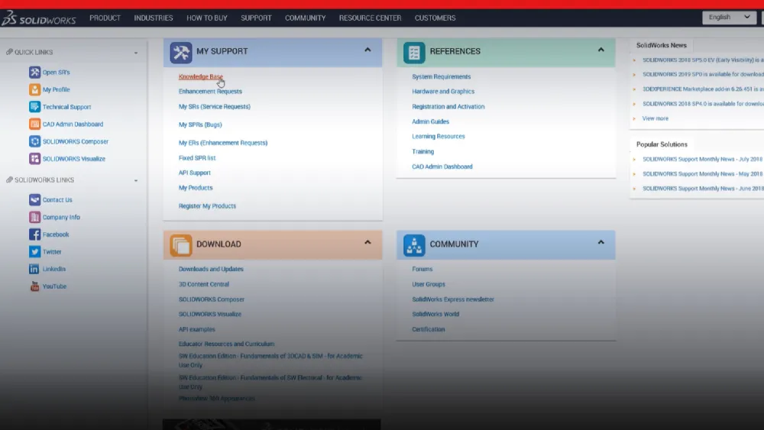Image resolution: width=764 pixels, height=430 pixels.
Task: Open the Admin Guides link
Action: (x=430, y=121)
